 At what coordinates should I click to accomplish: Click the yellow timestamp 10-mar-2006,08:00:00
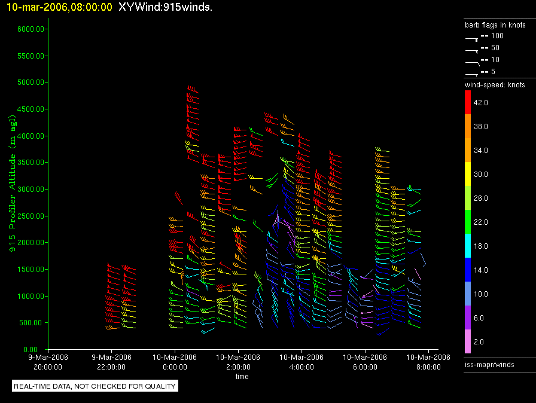(57, 7)
